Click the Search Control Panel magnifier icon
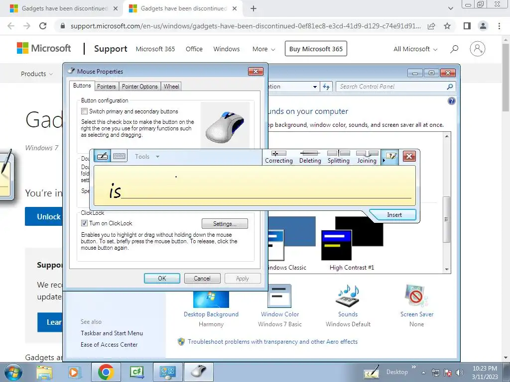 tap(450, 87)
